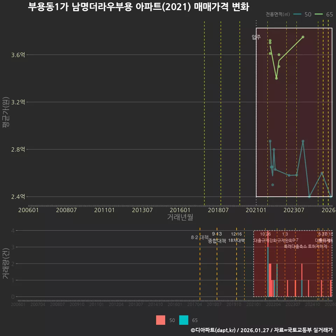Click the volume axis value 2
The image size is (336, 336).
pos(13,264)
